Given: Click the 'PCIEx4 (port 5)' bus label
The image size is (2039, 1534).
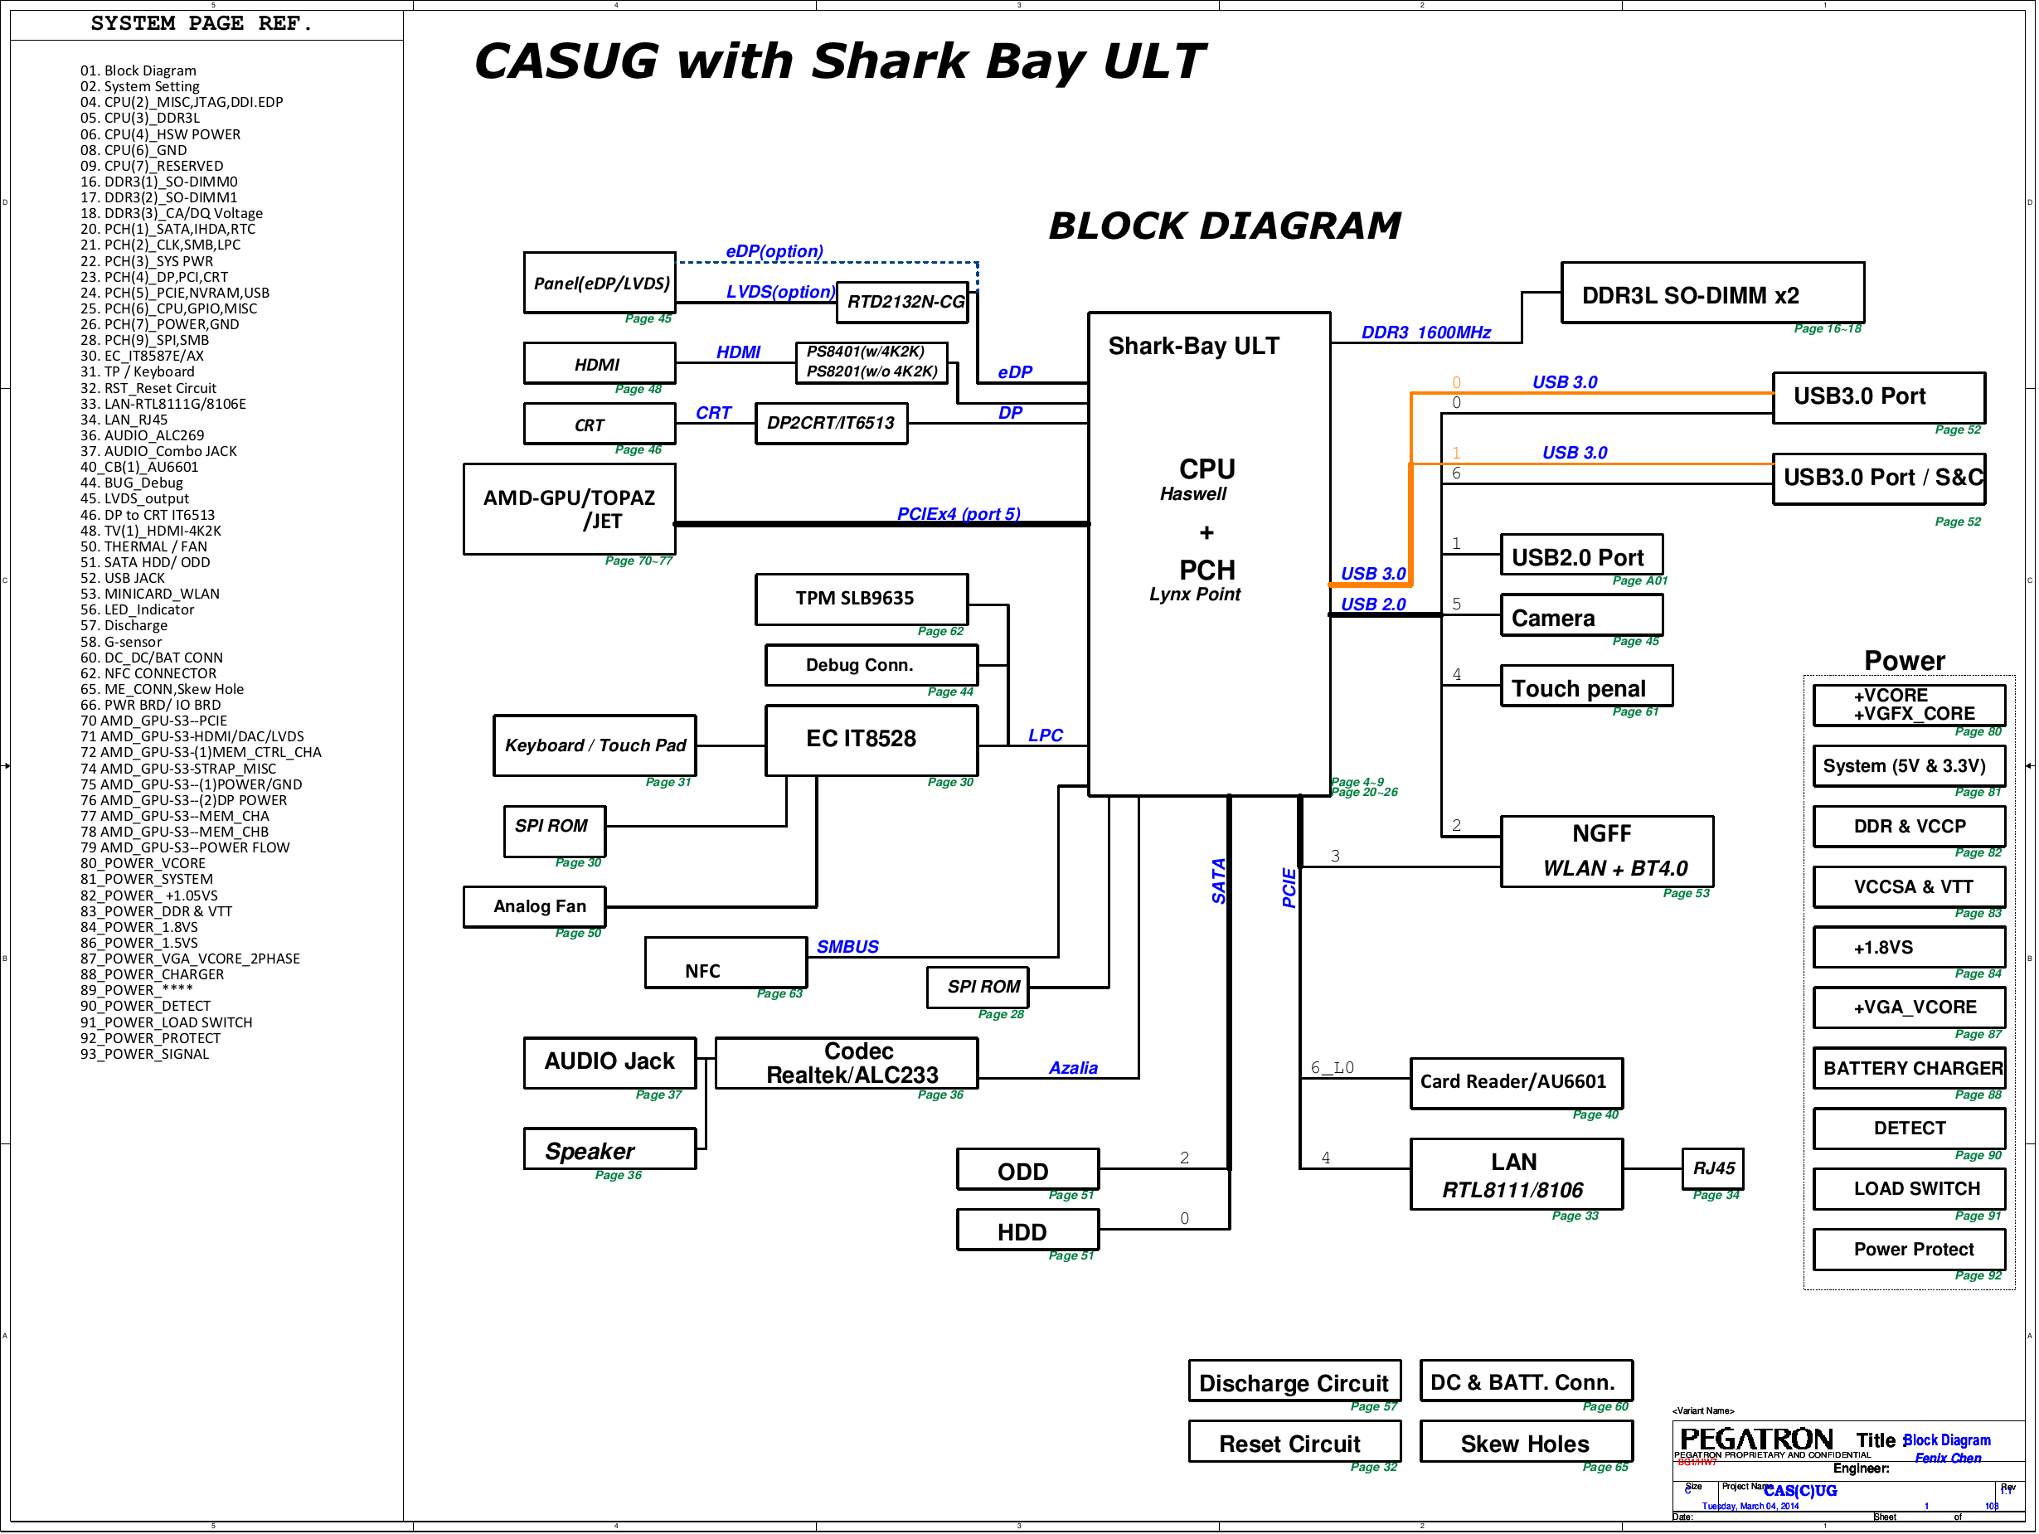Looking at the screenshot, I should [959, 514].
